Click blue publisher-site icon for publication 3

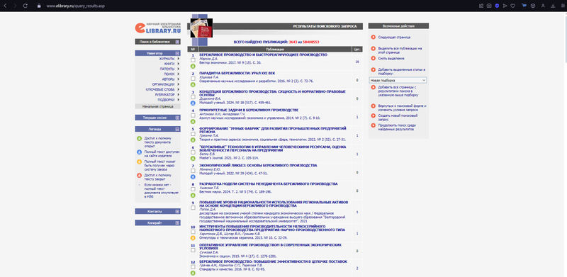[x=193, y=103]
